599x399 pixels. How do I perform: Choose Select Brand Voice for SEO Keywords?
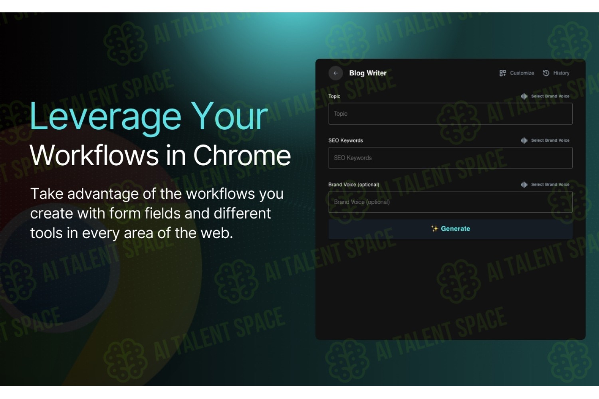550,140
